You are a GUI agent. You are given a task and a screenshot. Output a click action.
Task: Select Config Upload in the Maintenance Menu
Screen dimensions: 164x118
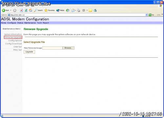15,41
